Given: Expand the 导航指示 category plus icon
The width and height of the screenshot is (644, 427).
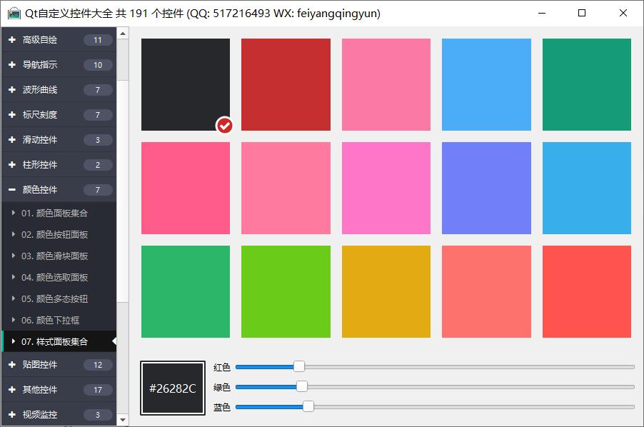Looking at the screenshot, I should (x=12, y=65).
